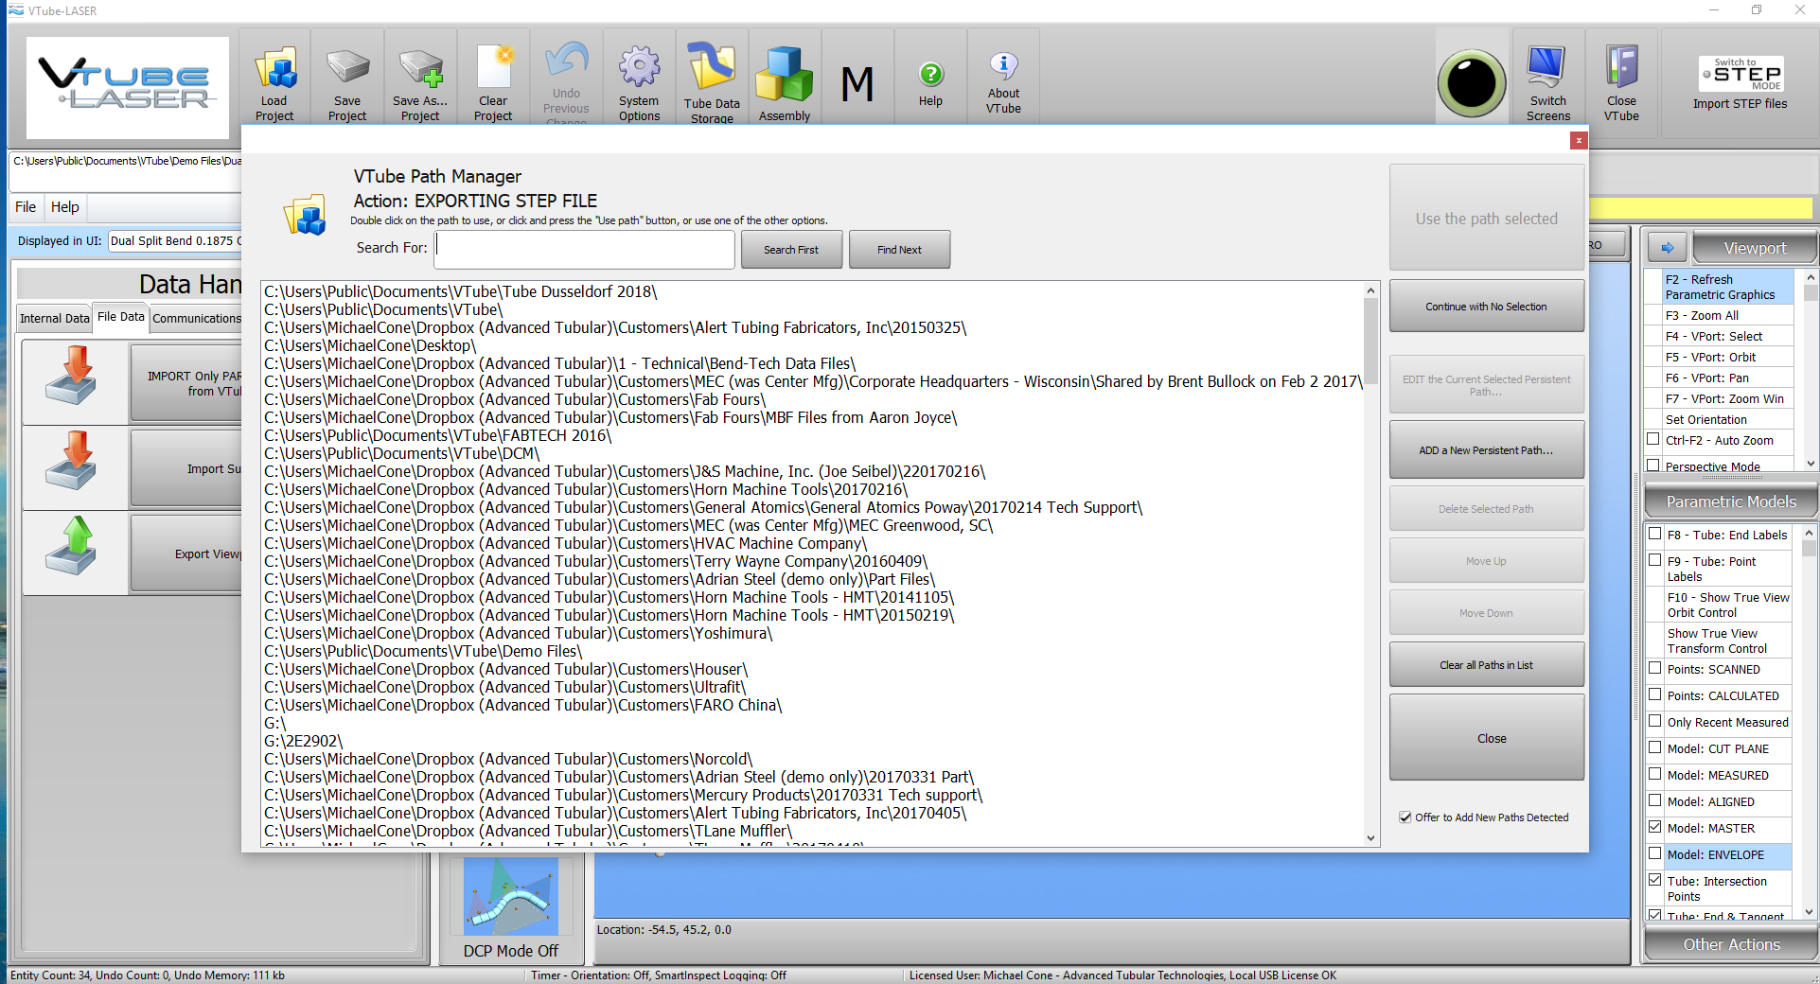Expand the Viewport panel header
This screenshot has width=1820, height=984.
coord(1754,248)
